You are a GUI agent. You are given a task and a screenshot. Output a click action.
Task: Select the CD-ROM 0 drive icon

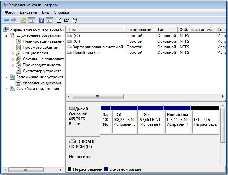tap(72, 141)
